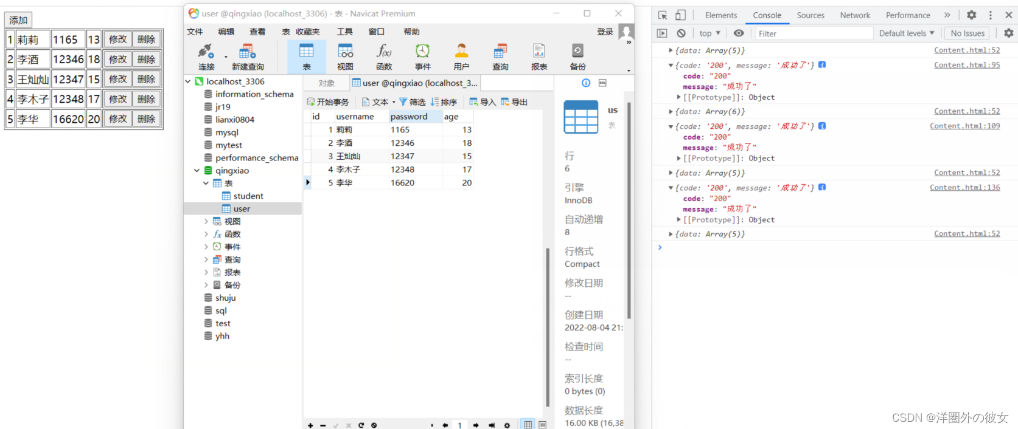
Task: Click 删除 button in row 李华
Action: 147,119
